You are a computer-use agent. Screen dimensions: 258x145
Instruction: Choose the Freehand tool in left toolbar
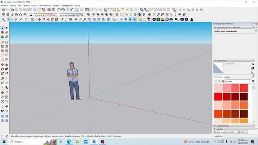pos(6,42)
